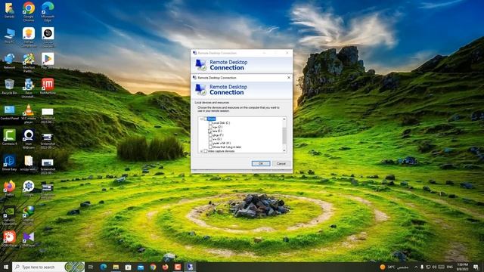Check the Drives checkbox
Viewport: 484px width, 272px height.
click(x=206, y=119)
